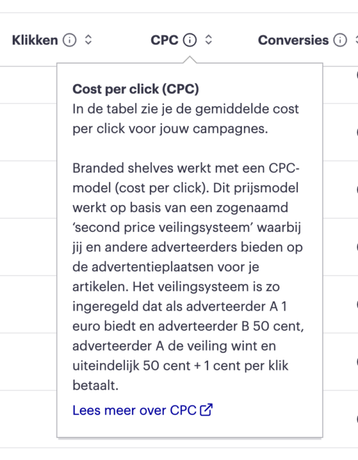358x460 pixels.
Task: Sort CPC ascending with the up arrow
Action: pyautogui.click(x=209, y=36)
